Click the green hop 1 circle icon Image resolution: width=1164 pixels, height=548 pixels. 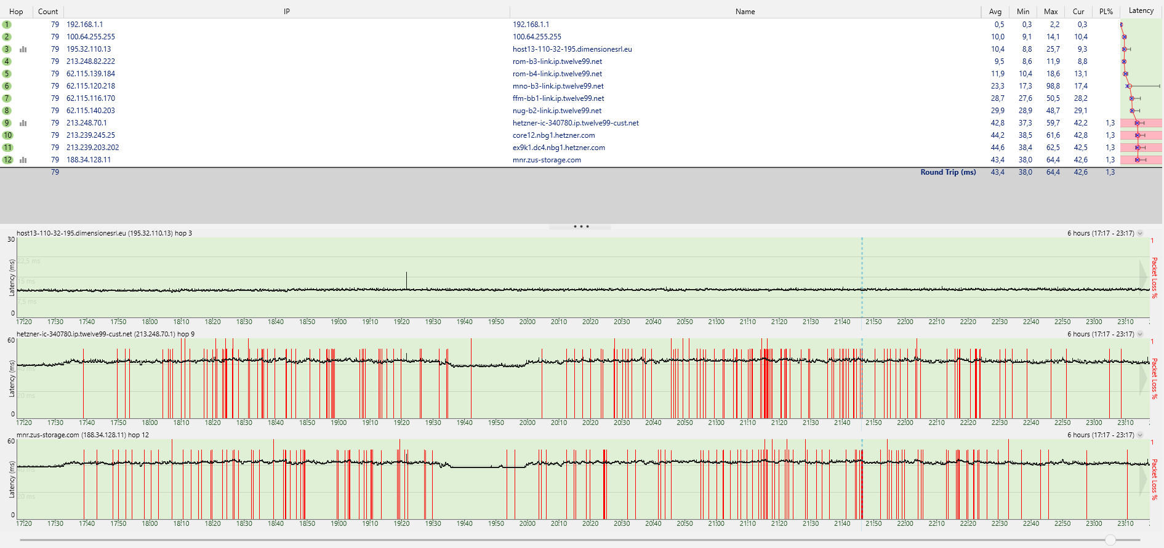click(7, 25)
